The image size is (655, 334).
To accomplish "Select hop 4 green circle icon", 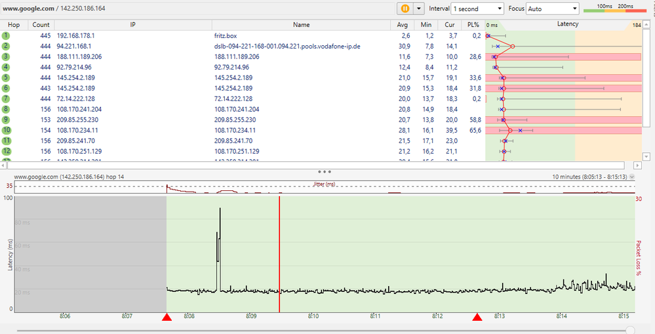I will [x=6, y=68].
